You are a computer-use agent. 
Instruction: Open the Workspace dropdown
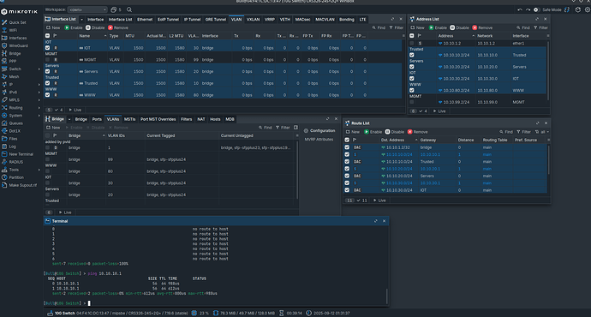pyautogui.click(x=88, y=9)
